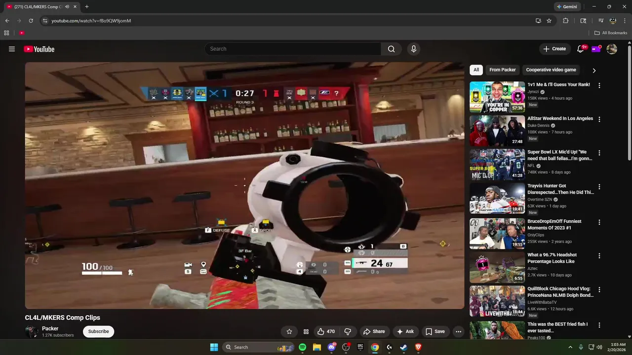Open the YouTube bookmark in bookmarks bar

pos(22,33)
